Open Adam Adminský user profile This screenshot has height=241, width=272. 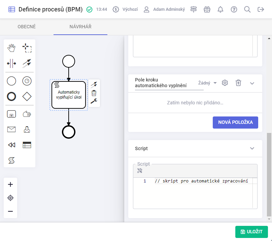pos(164,9)
